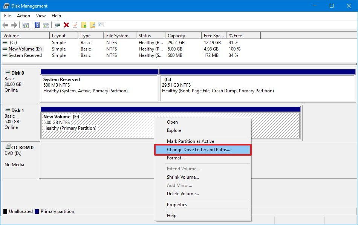358x225 pixels.
Task: Click the Disk Management icon in title bar
Action: (x=6, y=6)
